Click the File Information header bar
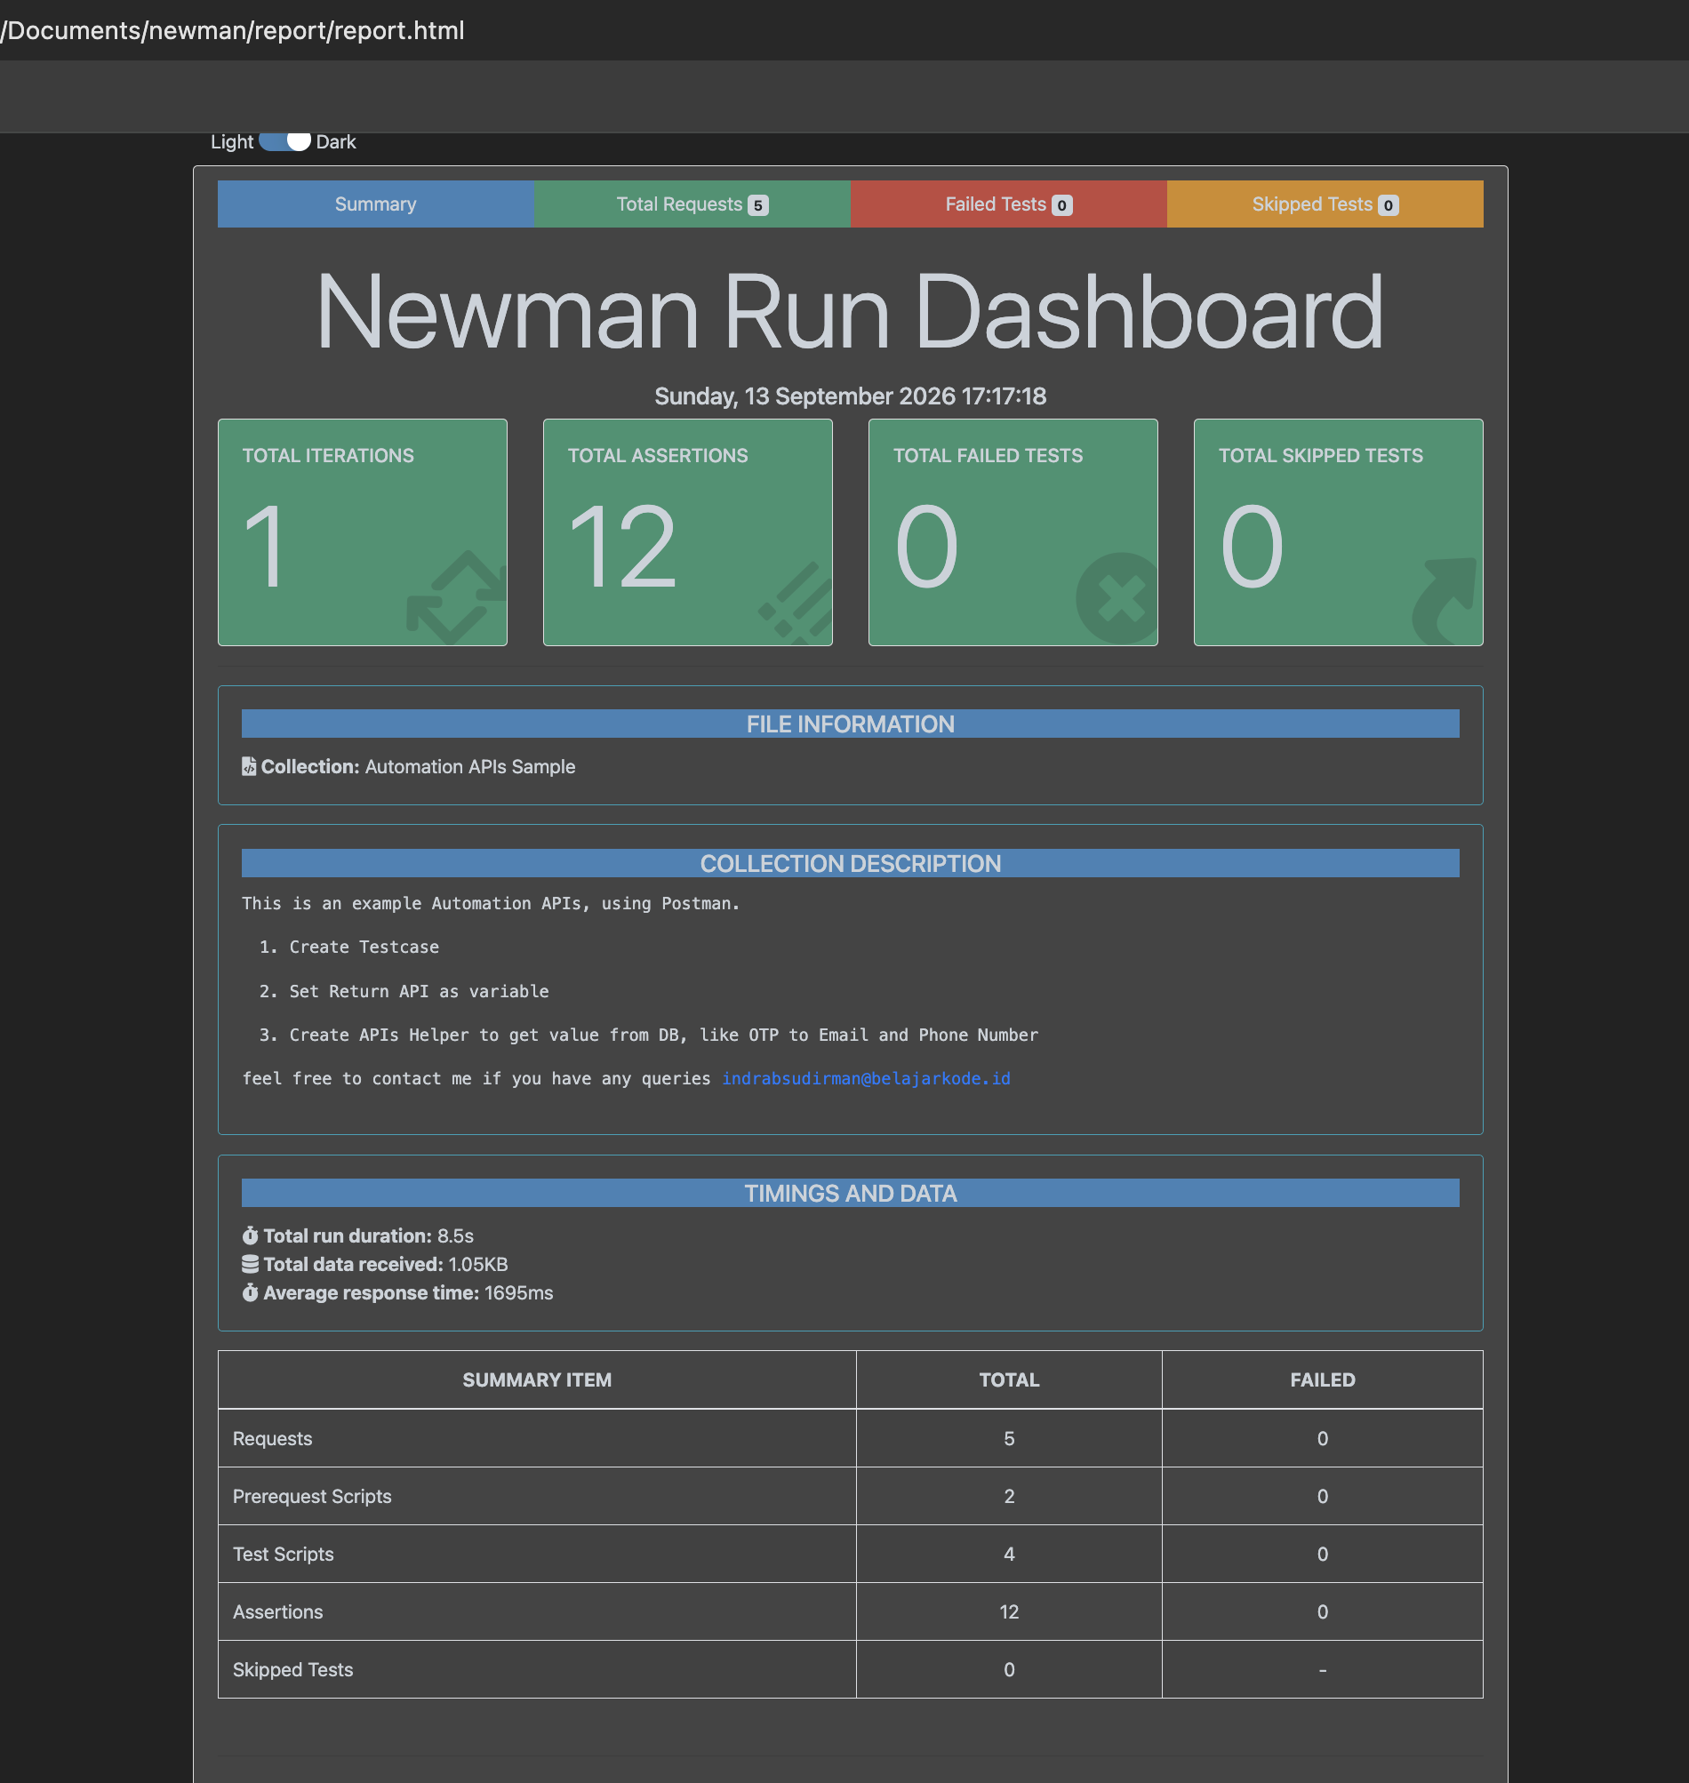 point(850,724)
